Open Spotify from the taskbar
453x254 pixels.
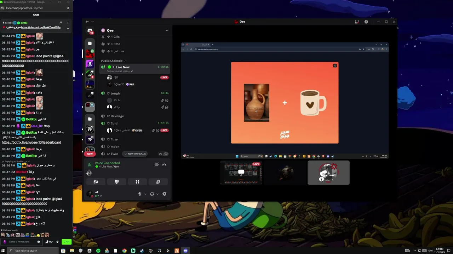point(98,251)
